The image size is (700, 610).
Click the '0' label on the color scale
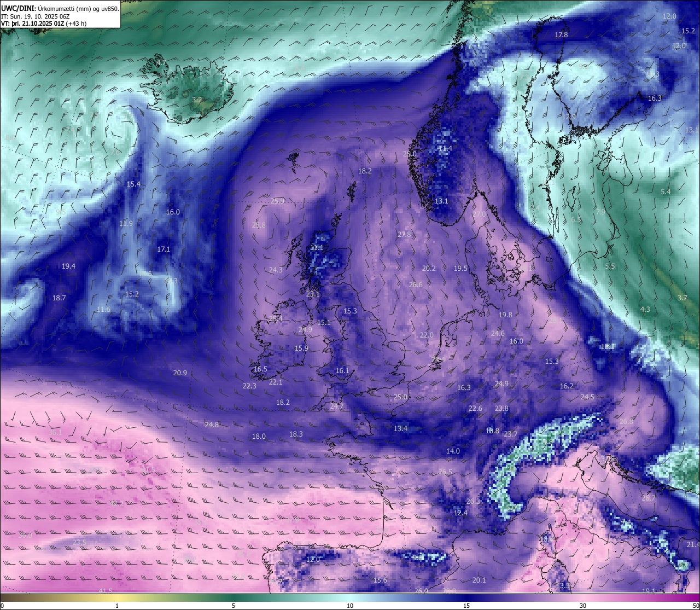pos(2,606)
